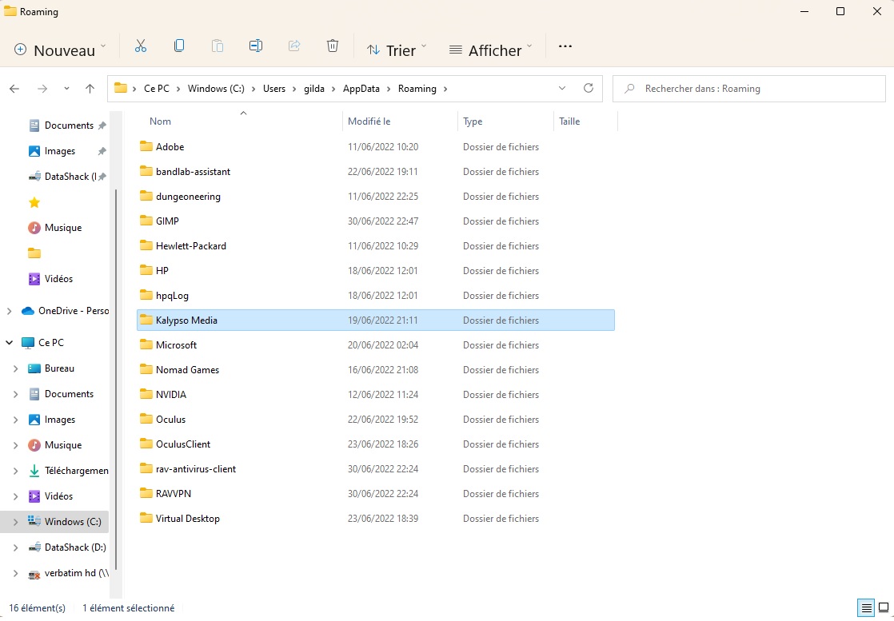
Task: Collapse the Ce PC tree node
Action: 9,343
